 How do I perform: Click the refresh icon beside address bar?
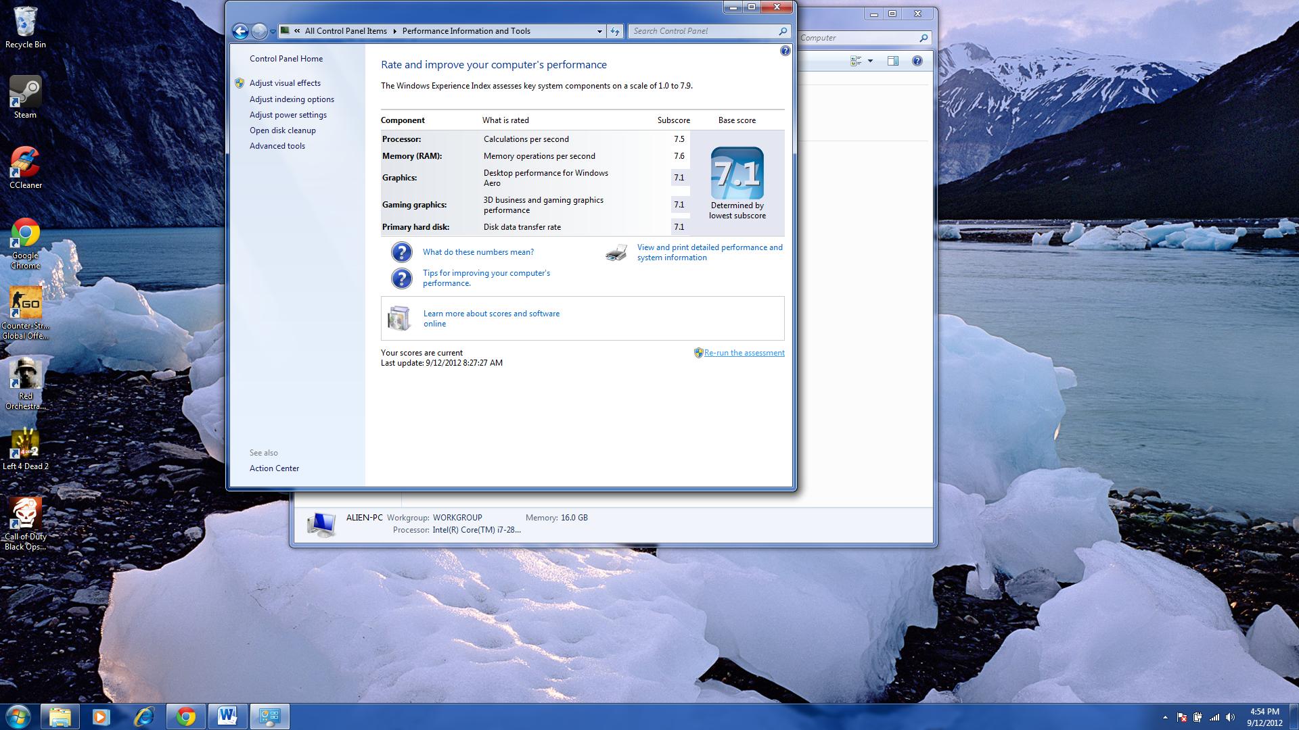[614, 31]
